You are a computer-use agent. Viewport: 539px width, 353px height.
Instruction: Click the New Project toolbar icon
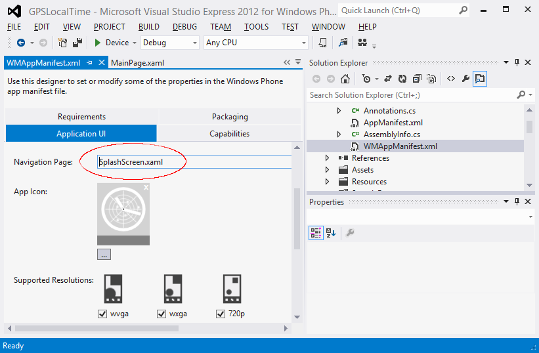click(62, 43)
